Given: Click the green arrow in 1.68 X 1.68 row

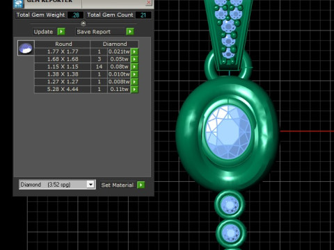Looking at the screenshot, I should (134, 59).
